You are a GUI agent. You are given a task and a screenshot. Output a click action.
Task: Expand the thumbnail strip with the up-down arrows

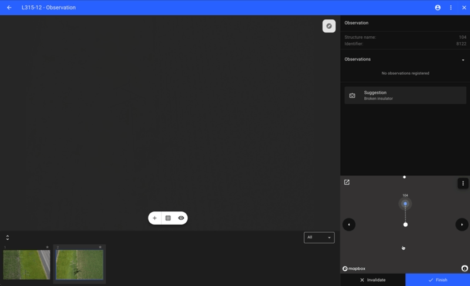(x=8, y=237)
